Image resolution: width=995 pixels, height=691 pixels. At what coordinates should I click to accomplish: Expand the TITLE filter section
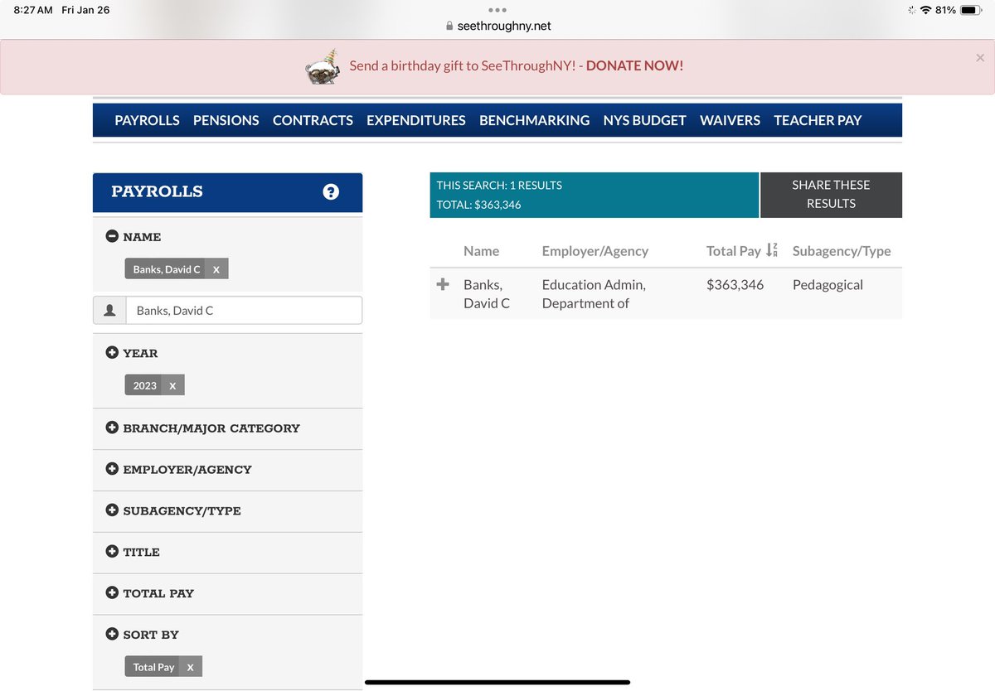tap(112, 551)
